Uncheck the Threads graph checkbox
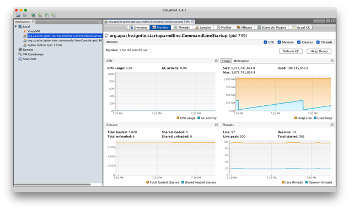 318,42
